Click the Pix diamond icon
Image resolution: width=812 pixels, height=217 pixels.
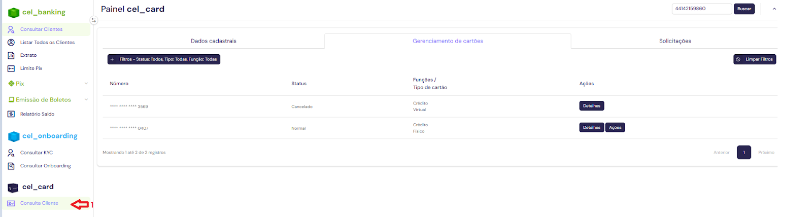[11, 84]
